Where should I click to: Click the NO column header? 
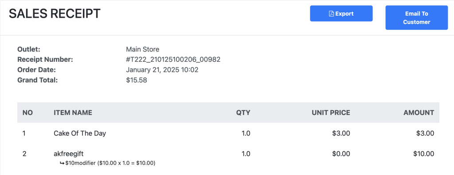pyautogui.click(x=27, y=113)
